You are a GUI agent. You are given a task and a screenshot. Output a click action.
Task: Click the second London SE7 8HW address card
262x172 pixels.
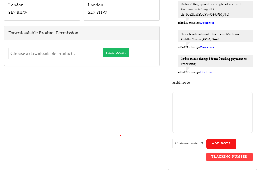[x=122, y=9]
